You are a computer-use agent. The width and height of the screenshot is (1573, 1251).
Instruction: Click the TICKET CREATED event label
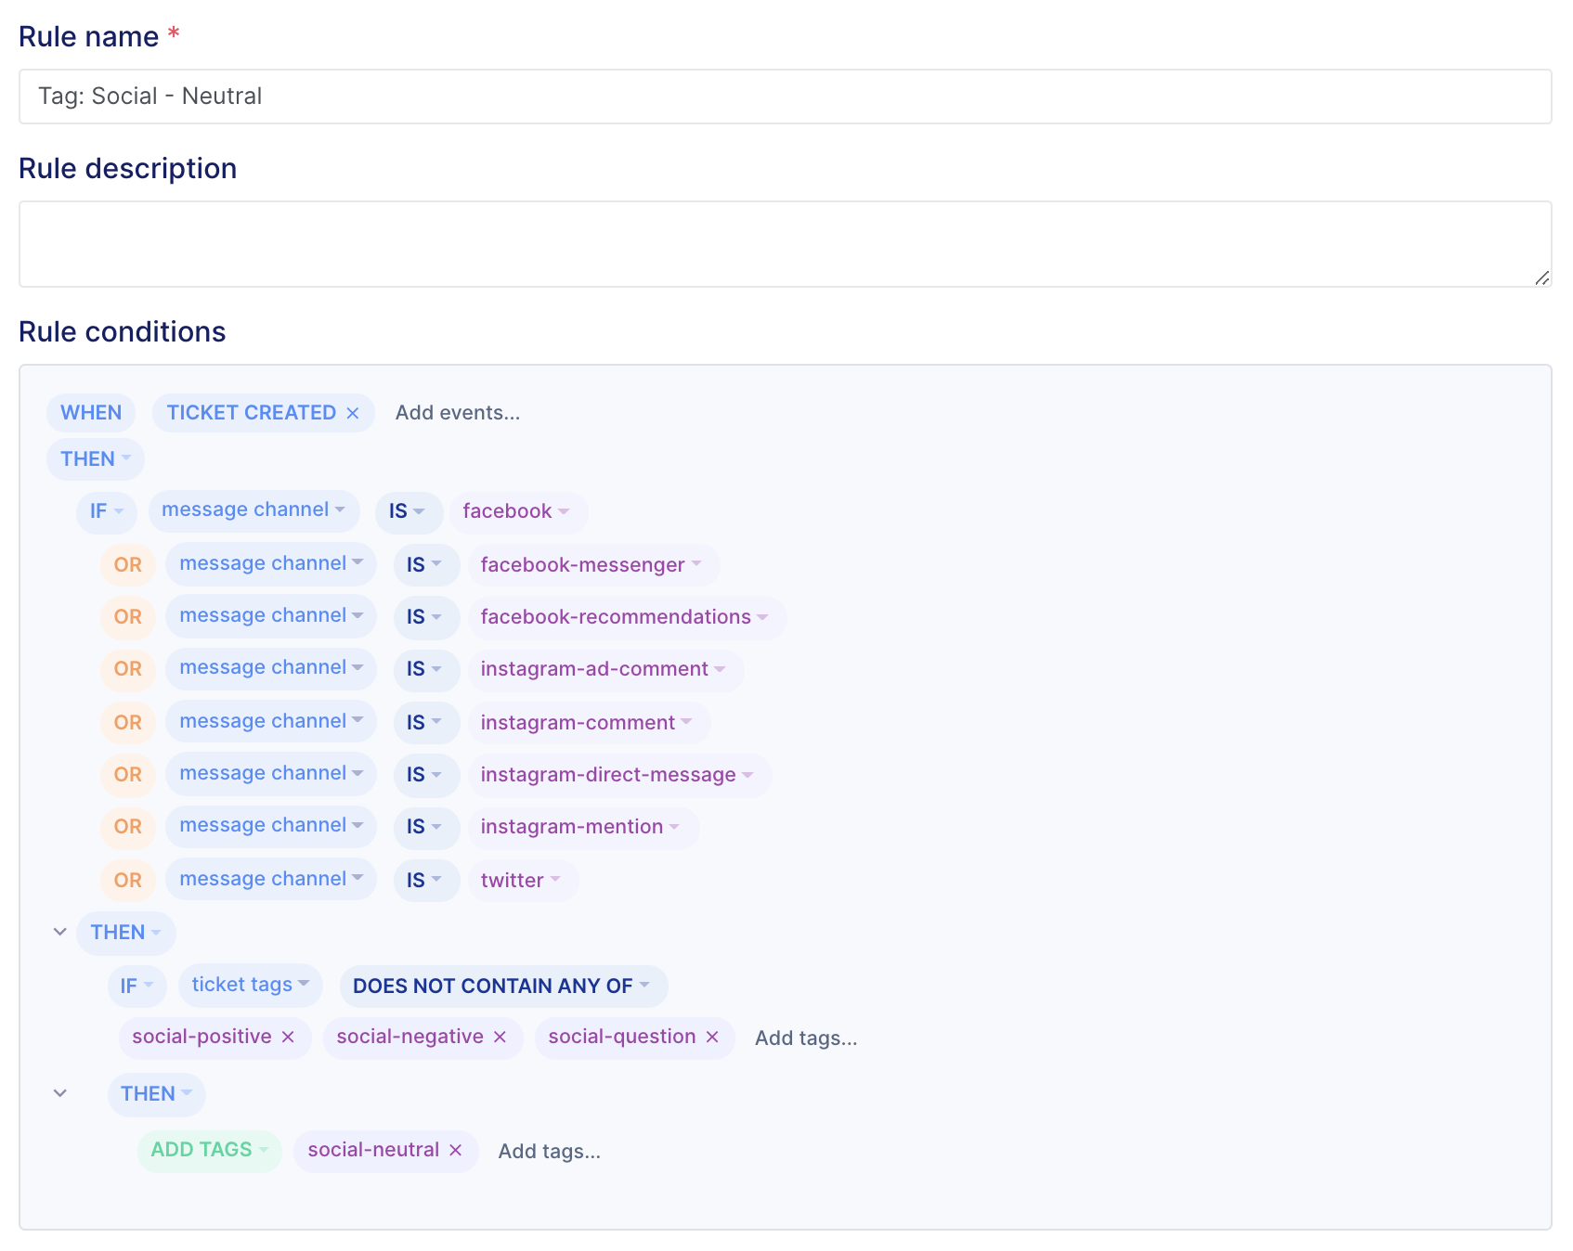point(252,413)
